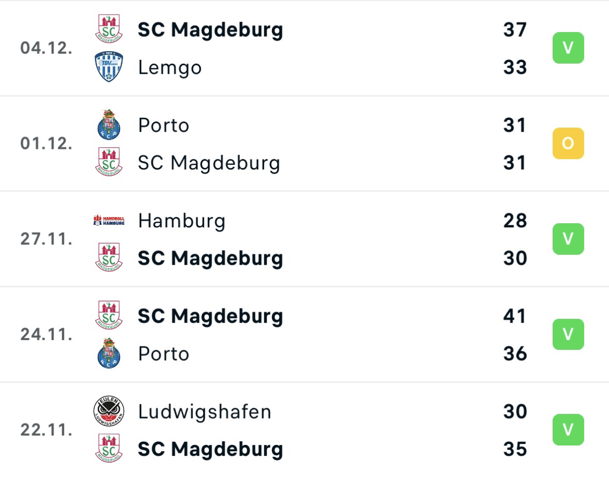Click Porto crest in 01.12. match
The height and width of the screenshot is (477, 609).
[x=109, y=125]
